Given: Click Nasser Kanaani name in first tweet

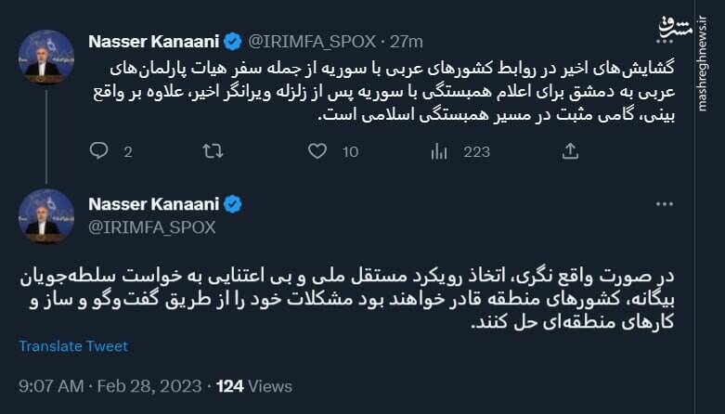Looking at the screenshot, I should [154, 41].
